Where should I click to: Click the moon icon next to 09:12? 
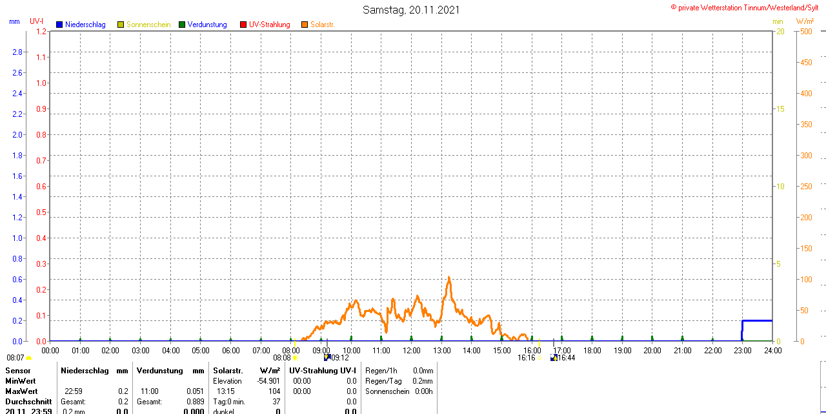[327, 357]
